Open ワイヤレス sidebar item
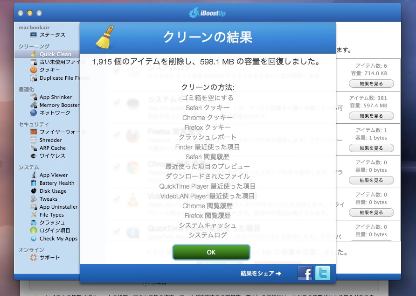The height and width of the screenshot is (296, 416). tap(52, 156)
